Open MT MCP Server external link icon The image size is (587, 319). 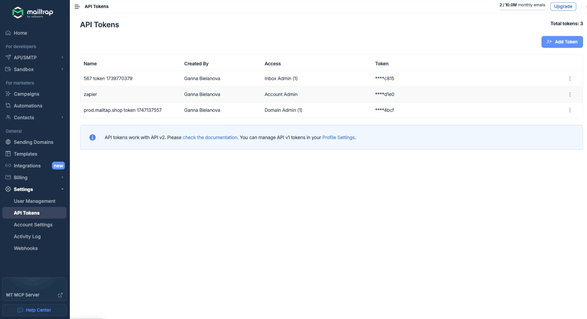[x=60, y=295]
